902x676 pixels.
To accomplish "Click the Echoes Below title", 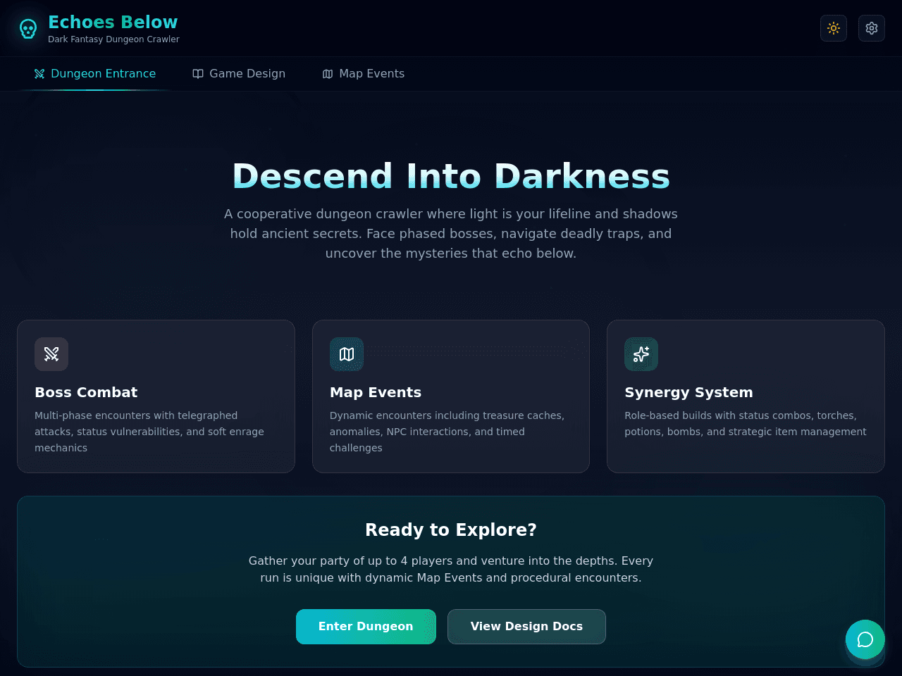I will pyautogui.click(x=113, y=22).
